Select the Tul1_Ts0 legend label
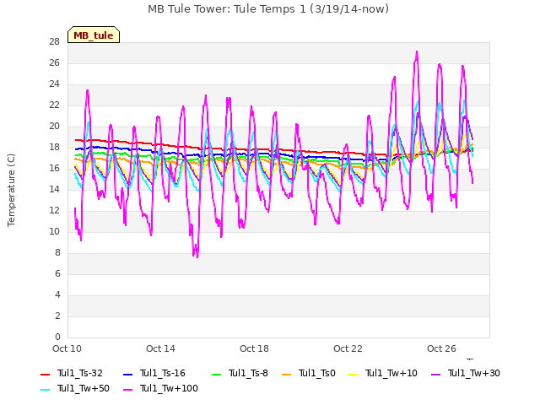The height and width of the screenshot is (405, 540). tap(317, 373)
